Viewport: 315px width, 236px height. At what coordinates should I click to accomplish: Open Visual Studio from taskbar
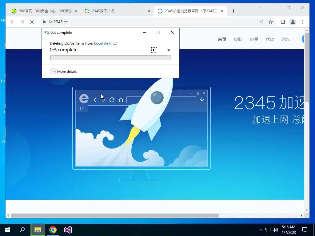[68, 230]
